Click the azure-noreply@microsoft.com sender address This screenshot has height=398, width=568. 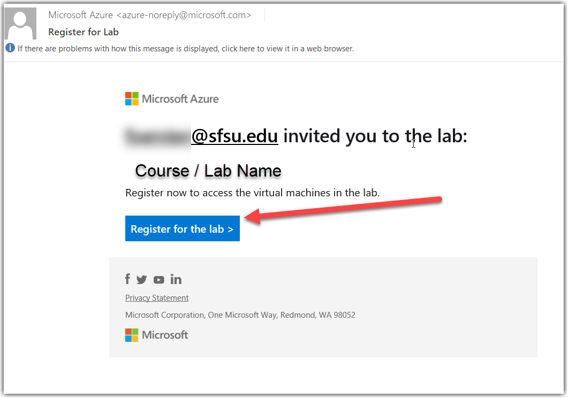click(184, 15)
